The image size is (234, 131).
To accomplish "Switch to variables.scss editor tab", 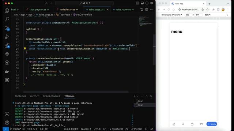I will [x=67, y=9].
